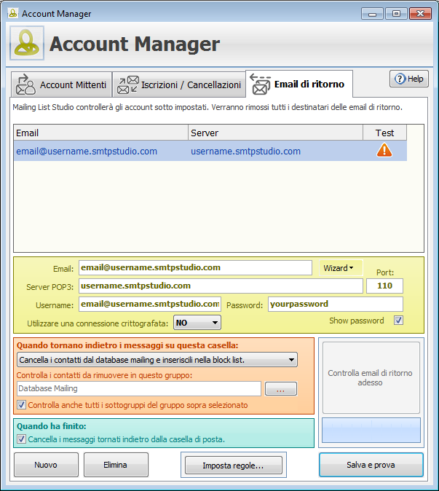The height and width of the screenshot is (491, 439).
Task: Open the Iscrizioni / Cancellazioni tab
Action: (189, 85)
